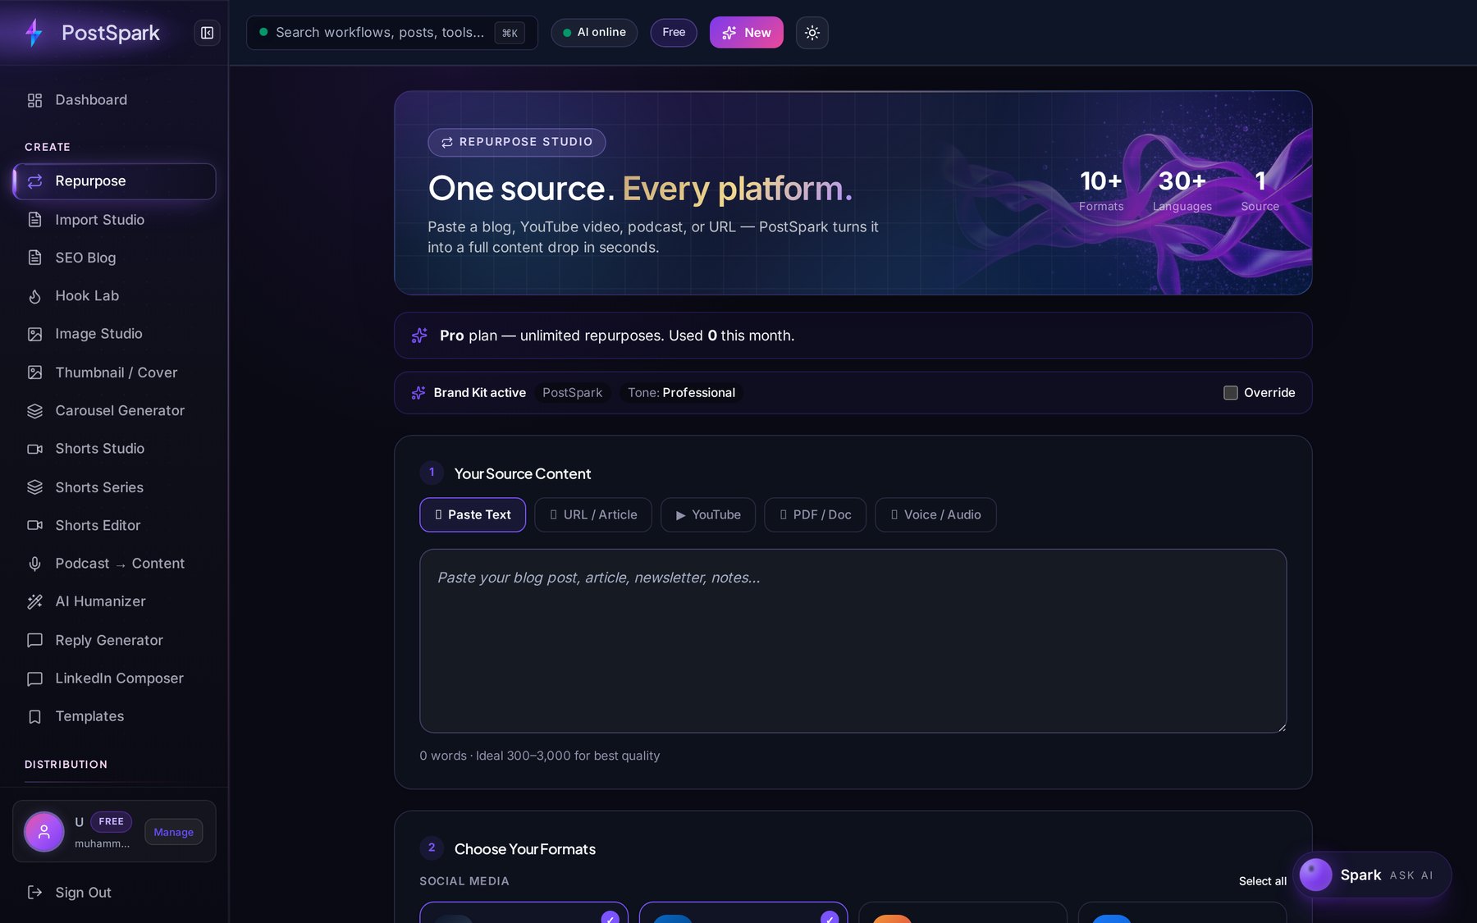Go to Carousel Generator

coord(114,410)
